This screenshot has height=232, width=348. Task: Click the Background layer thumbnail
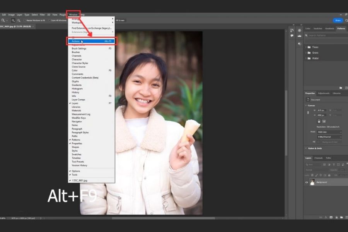pos(312,182)
